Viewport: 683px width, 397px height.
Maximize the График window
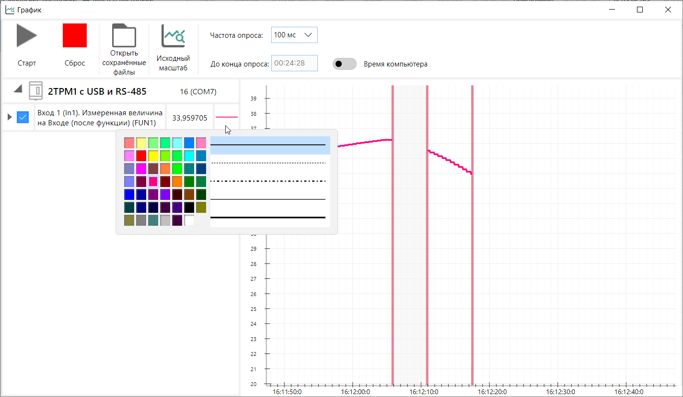[639, 10]
